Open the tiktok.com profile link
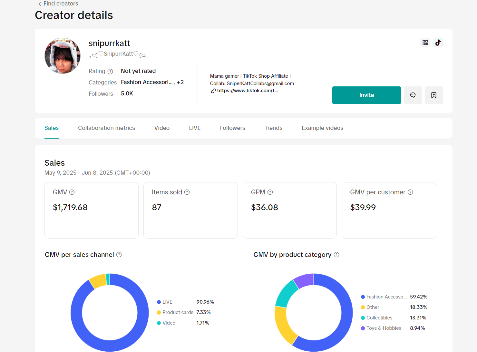Screen dimensions: 477x352 247,91
